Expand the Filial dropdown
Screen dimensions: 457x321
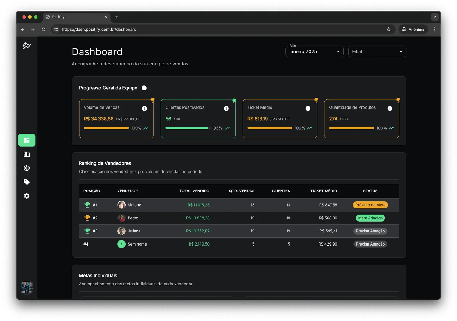pos(377,52)
